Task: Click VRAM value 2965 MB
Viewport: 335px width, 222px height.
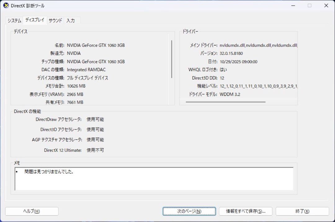Action: [x=75, y=94]
